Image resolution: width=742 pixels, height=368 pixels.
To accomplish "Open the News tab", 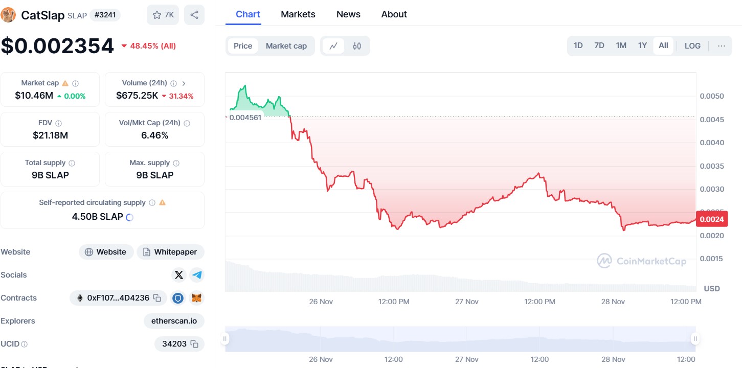I will [x=348, y=14].
